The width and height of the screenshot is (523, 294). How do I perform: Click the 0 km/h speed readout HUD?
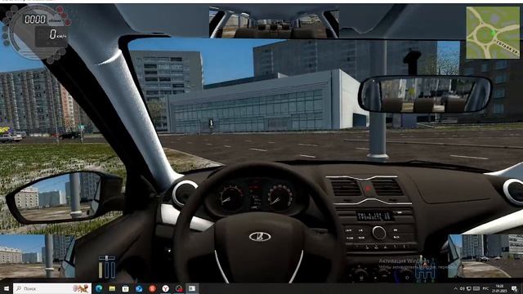[x=57, y=34]
